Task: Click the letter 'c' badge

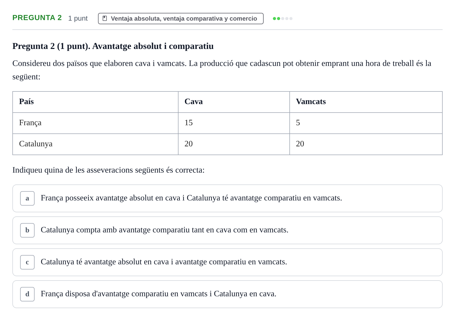Action: [x=27, y=262]
